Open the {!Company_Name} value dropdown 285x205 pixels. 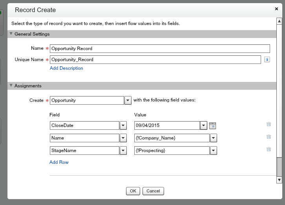tap(214, 138)
